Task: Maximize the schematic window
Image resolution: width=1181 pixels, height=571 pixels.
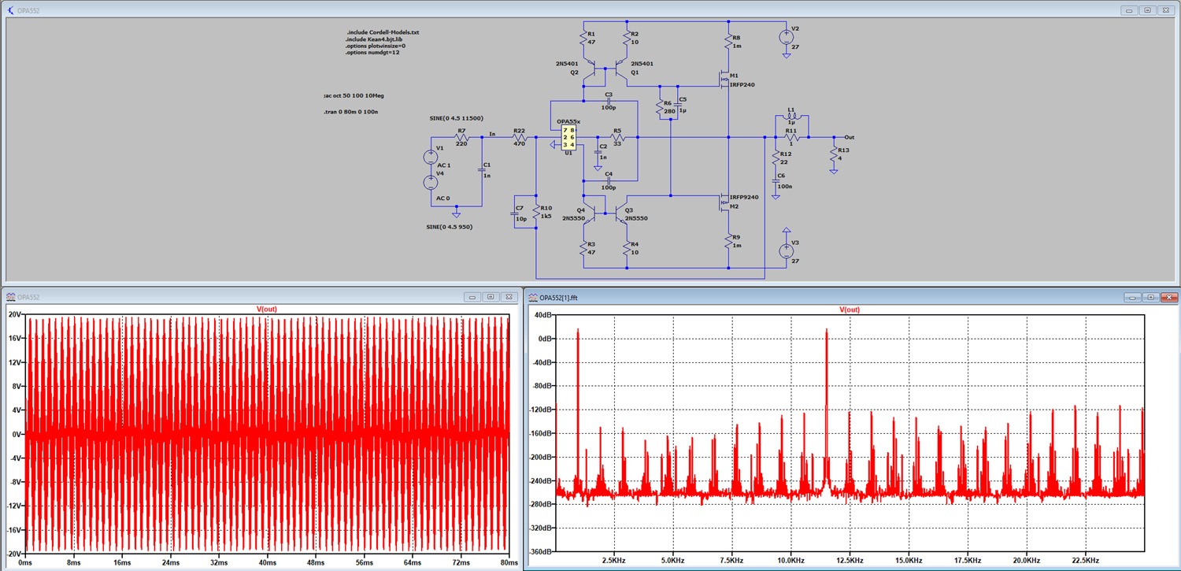Action: point(1147,10)
